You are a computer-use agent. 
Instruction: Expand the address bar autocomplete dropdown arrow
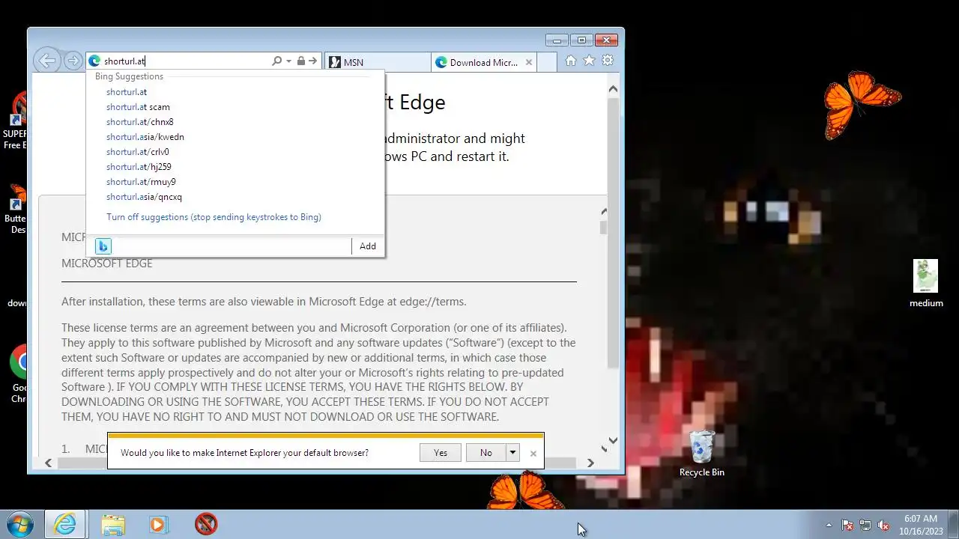pyautogui.click(x=288, y=61)
